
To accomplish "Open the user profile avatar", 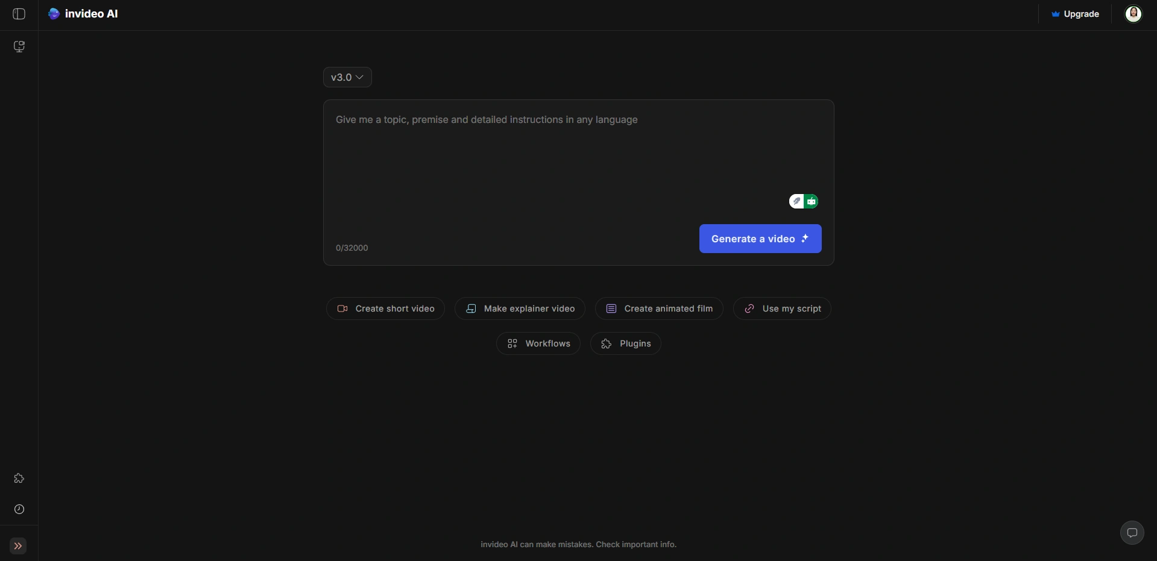I will tap(1133, 14).
